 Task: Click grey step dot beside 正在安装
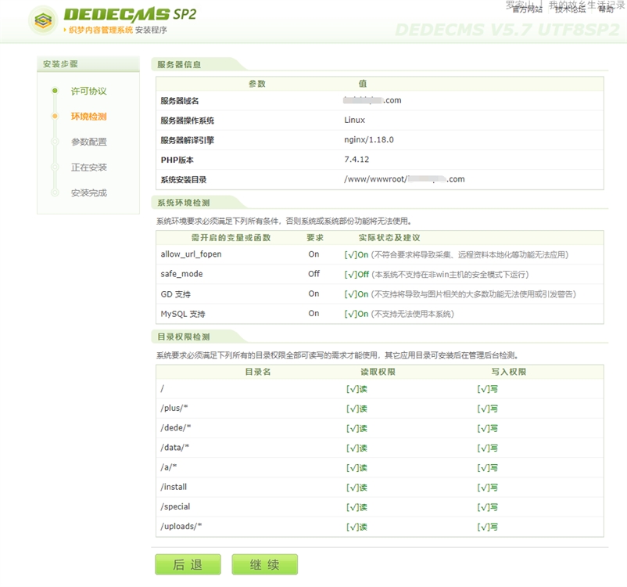55,167
